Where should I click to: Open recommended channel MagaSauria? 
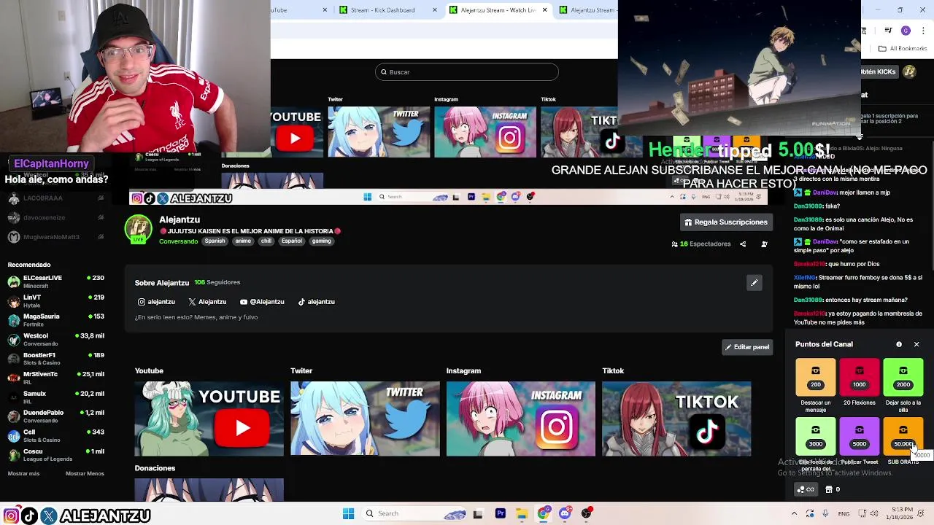coord(55,319)
